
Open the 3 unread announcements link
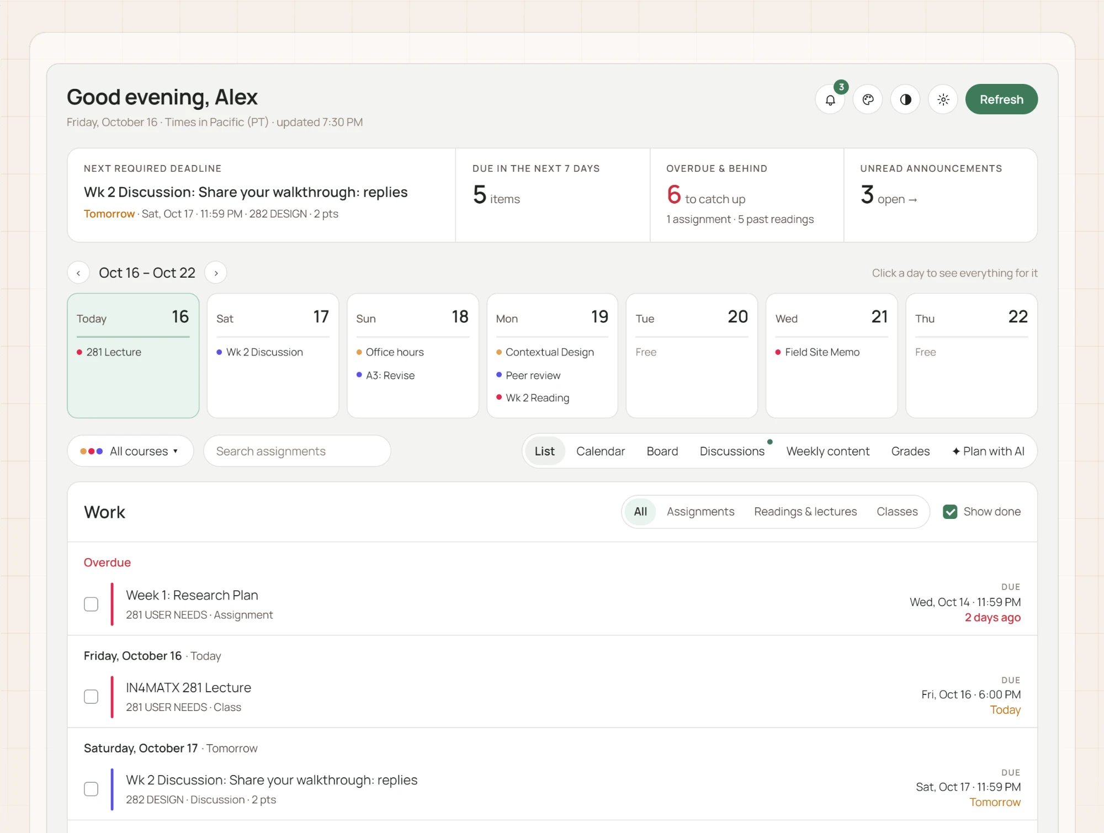click(889, 196)
